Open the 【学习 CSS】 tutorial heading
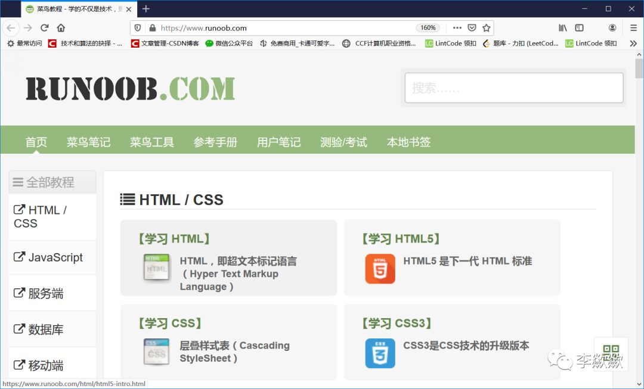 (169, 323)
